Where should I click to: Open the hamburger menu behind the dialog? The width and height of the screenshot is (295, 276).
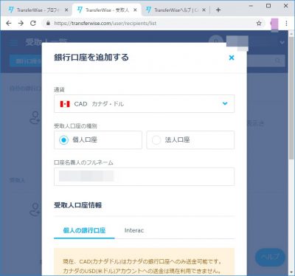coord(13,43)
